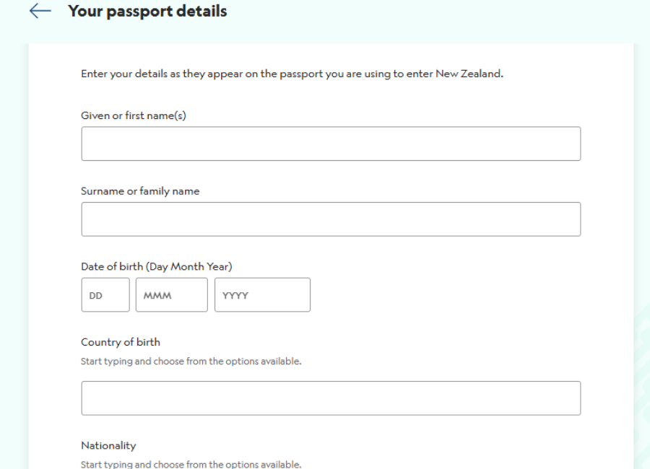This screenshot has width=650, height=469.
Task: Click the hint text under Nationality
Action: tap(191, 464)
